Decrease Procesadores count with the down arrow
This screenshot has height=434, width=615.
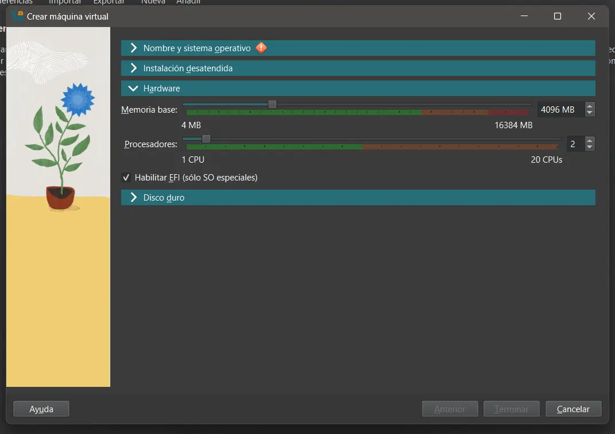590,147
